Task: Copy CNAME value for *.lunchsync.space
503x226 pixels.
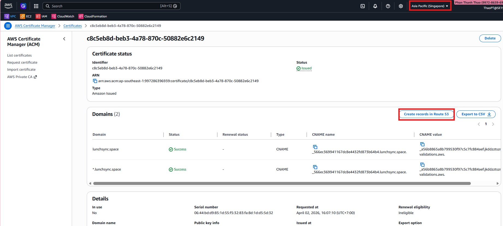Action: pos(422,165)
